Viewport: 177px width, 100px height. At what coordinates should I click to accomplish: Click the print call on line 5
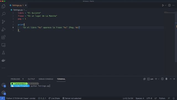click(x=21, y=25)
